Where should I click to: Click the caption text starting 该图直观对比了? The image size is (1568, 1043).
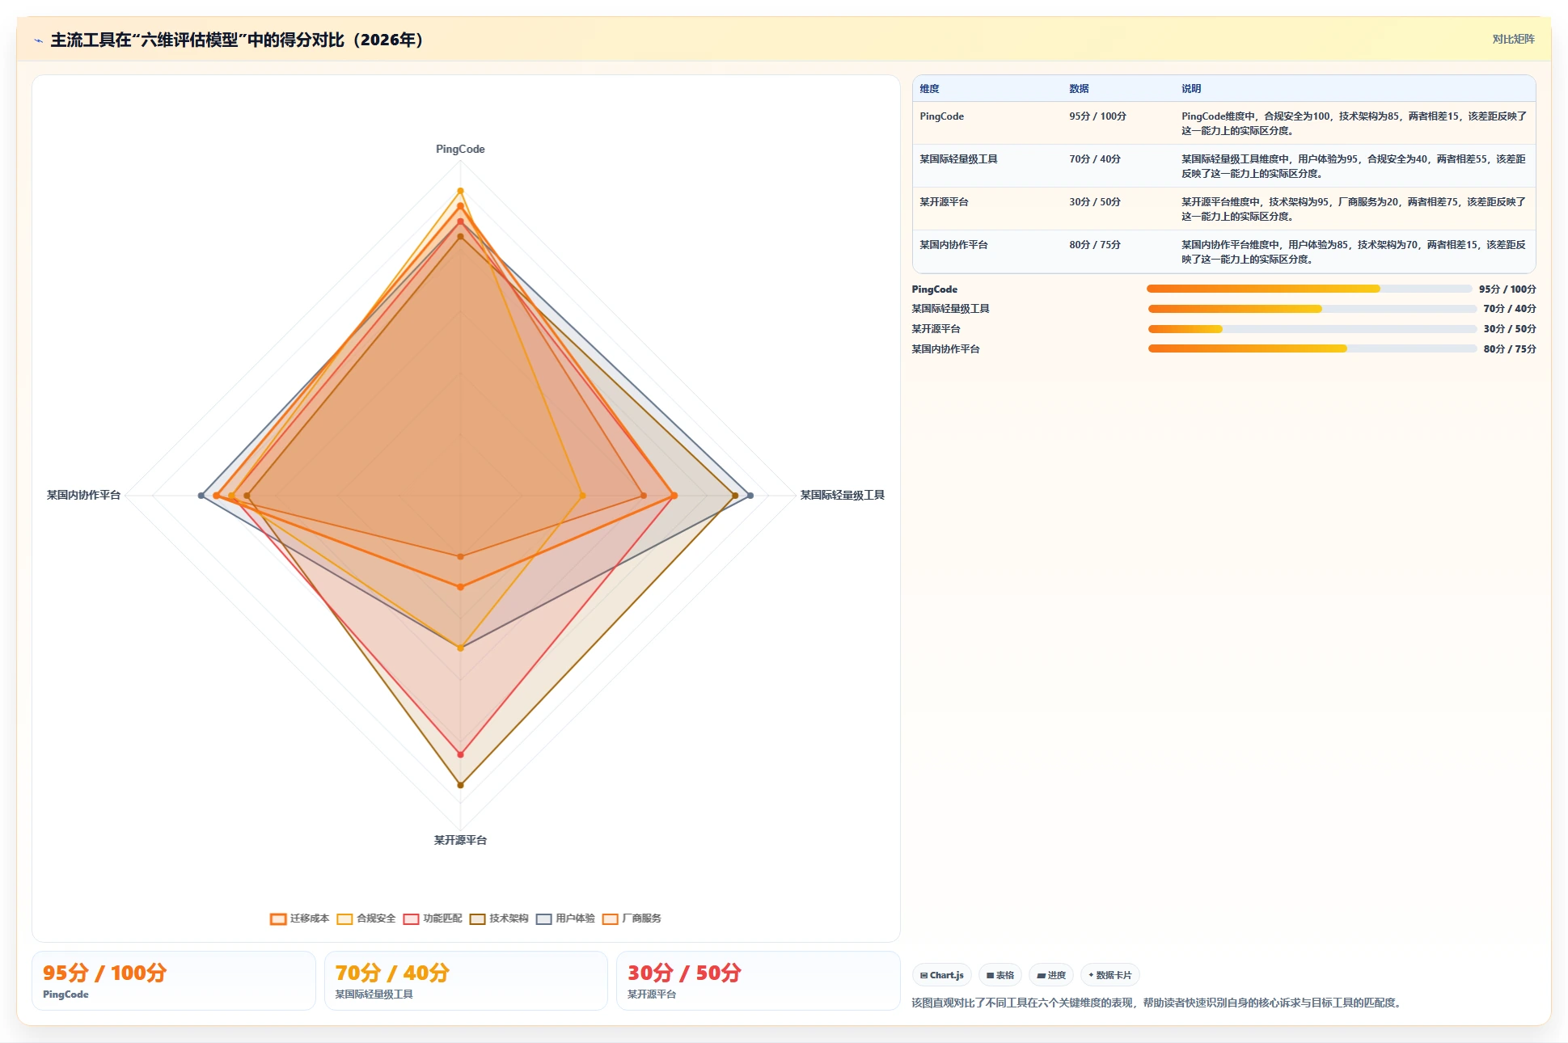(1158, 1003)
